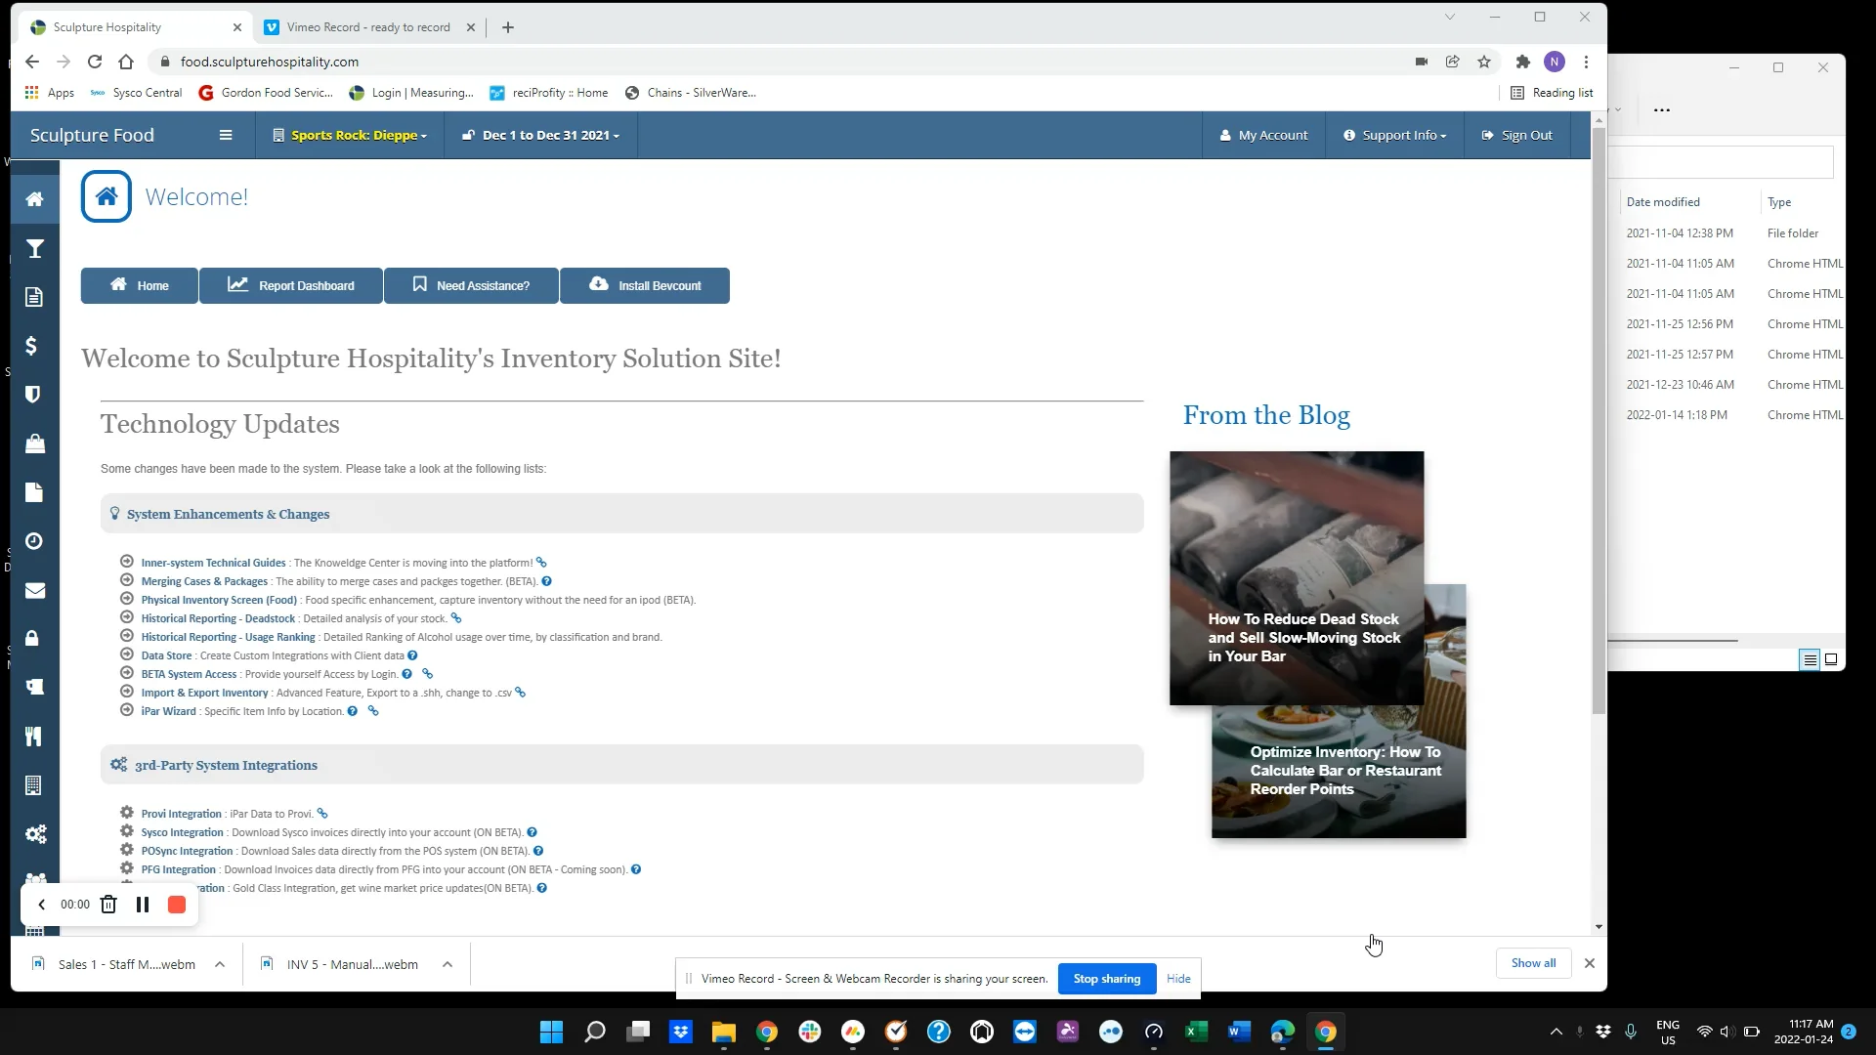The image size is (1876, 1055).
Task: Stop the Vimeo recording with red button
Action: coord(177,905)
